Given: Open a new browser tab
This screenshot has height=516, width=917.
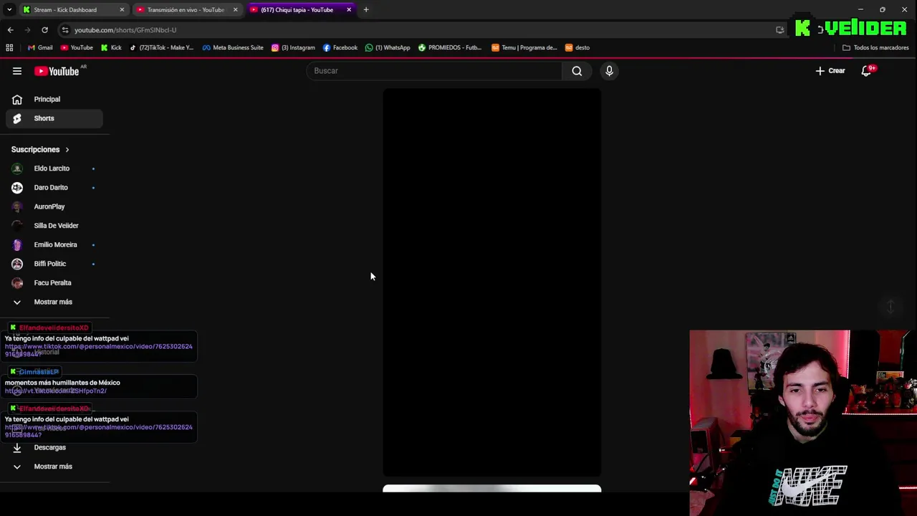Looking at the screenshot, I should tap(366, 10).
